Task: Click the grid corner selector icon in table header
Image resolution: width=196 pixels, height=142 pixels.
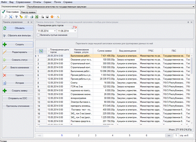Action: pyautogui.click(x=41, y=51)
